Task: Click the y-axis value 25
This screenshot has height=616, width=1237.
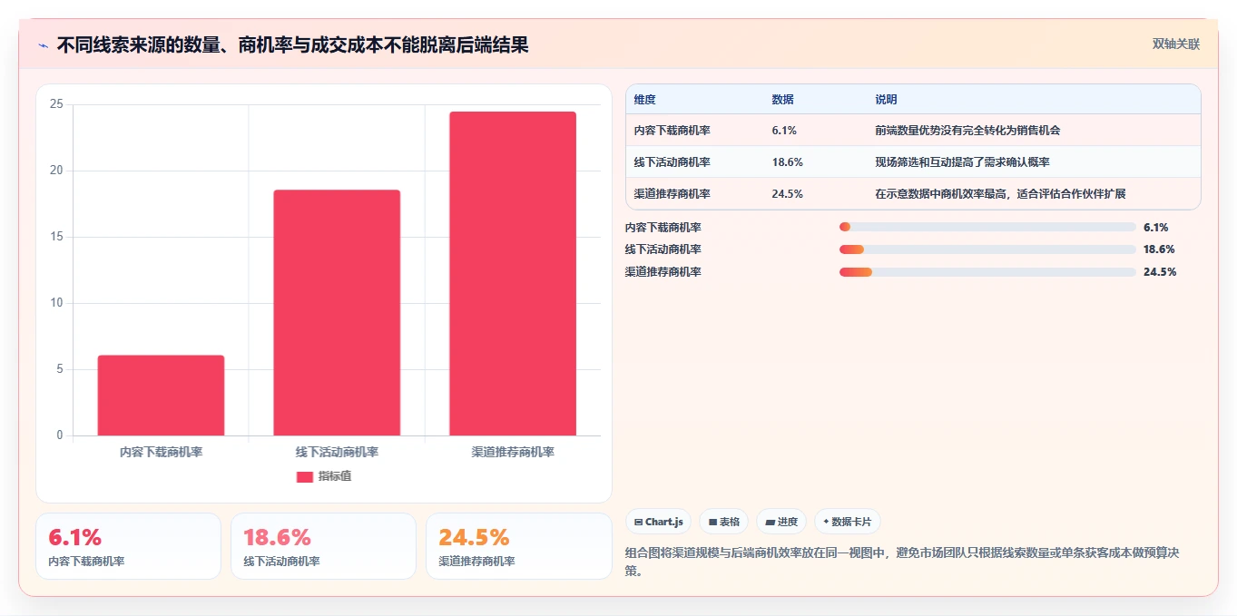Action: [56, 104]
